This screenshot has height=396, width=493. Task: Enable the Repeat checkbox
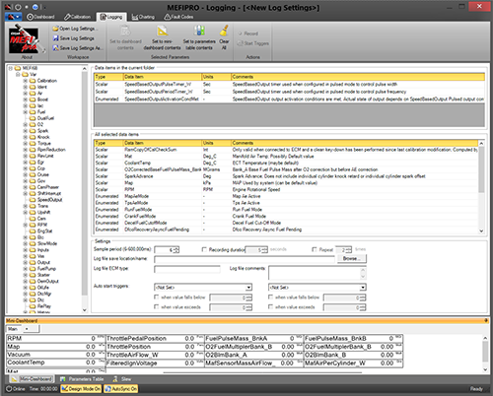click(315, 249)
